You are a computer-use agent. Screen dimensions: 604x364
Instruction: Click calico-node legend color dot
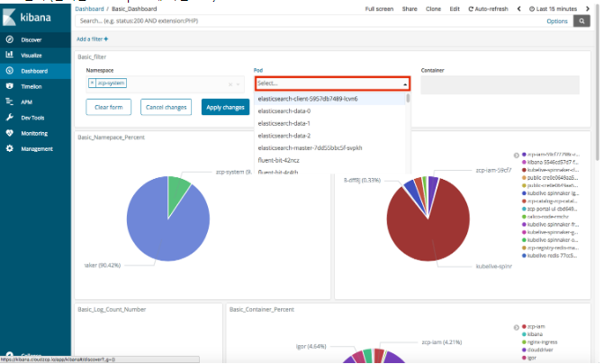coord(524,217)
